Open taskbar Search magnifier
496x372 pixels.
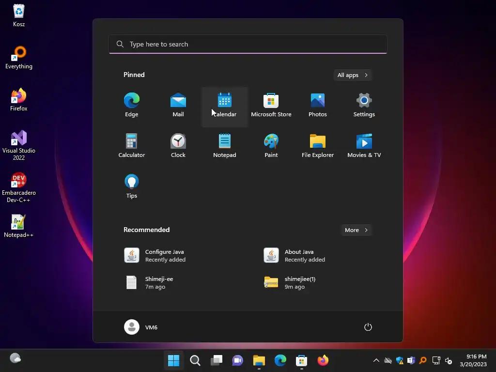pyautogui.click(x=195, y=360)
